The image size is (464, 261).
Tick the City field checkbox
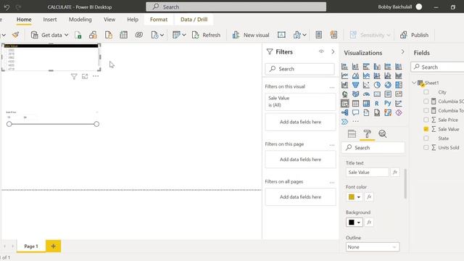point(426,92)
